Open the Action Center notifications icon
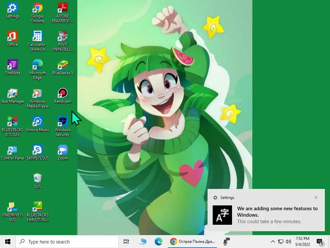 320,242
